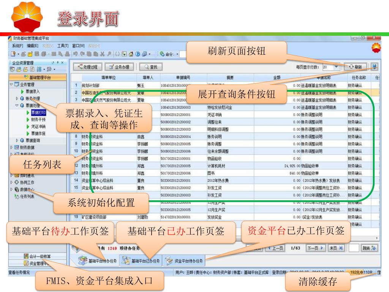389x292 pixels.
Task: Click the 矿区建设项目部 cell in row 19
Action: point(109,217)
